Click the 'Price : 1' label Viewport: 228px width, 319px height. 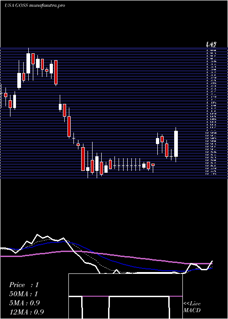click(24, 285)
